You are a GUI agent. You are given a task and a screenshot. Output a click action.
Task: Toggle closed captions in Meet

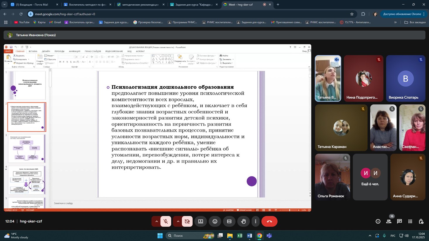229,221
